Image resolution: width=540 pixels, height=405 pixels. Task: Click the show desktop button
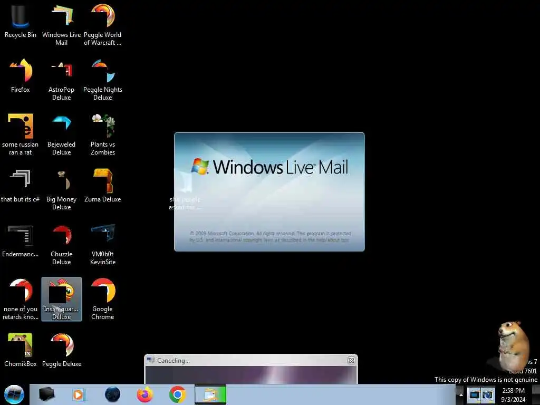point(536,394)
